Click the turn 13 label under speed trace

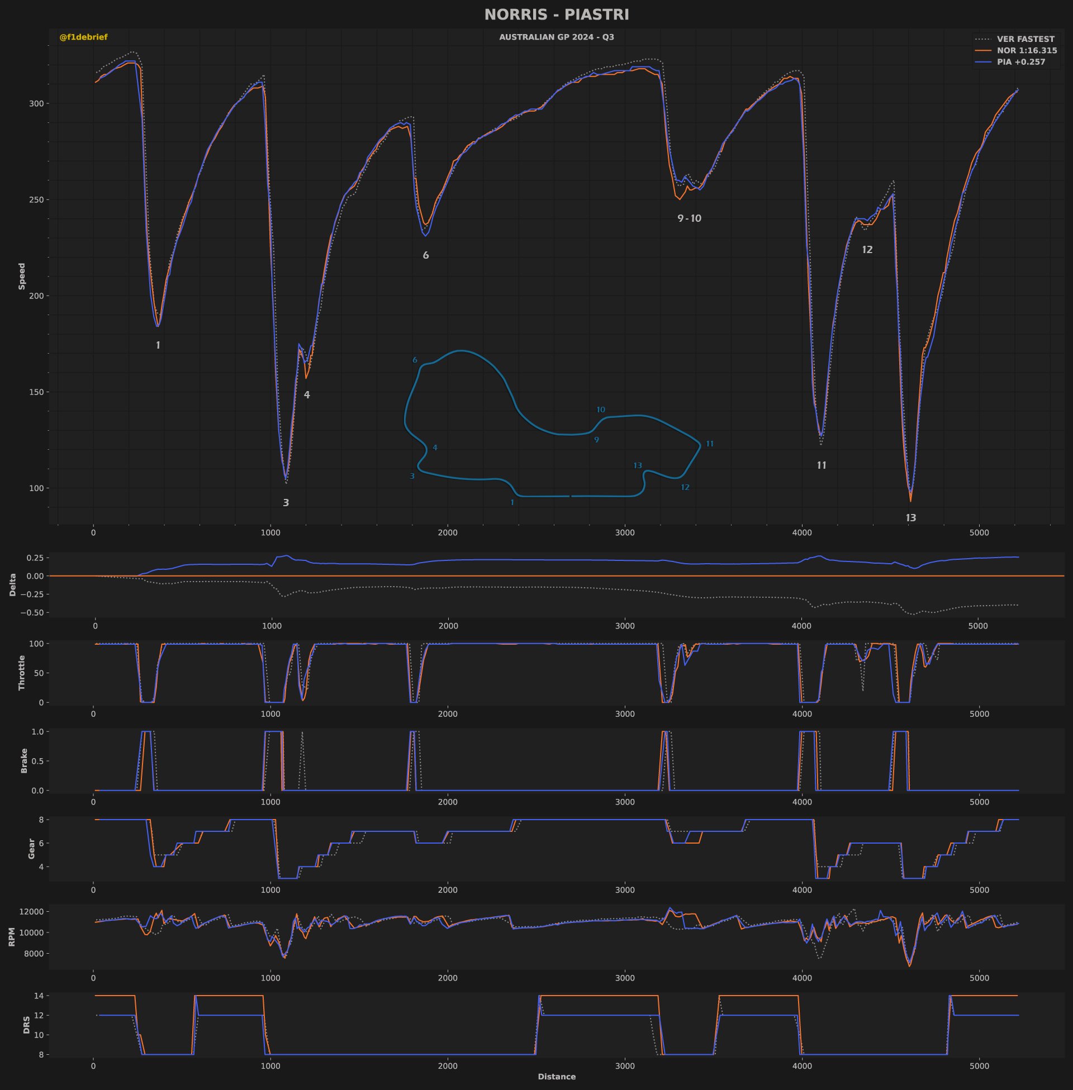911,518
